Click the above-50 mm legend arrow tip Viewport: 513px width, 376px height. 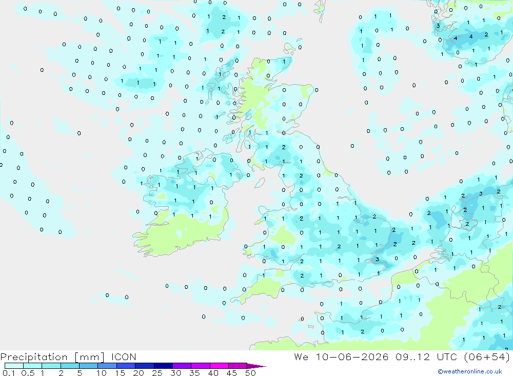pos(256,366)
